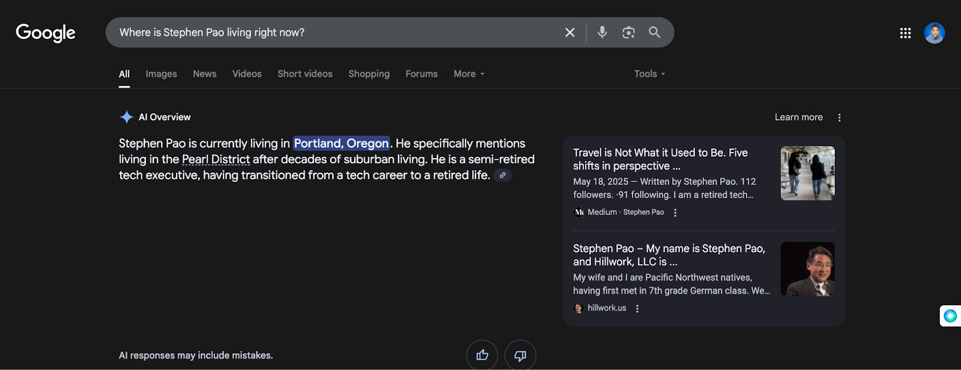Click the Learn more link
This screenshot has height=370, width=961.
tap(798, 117)
